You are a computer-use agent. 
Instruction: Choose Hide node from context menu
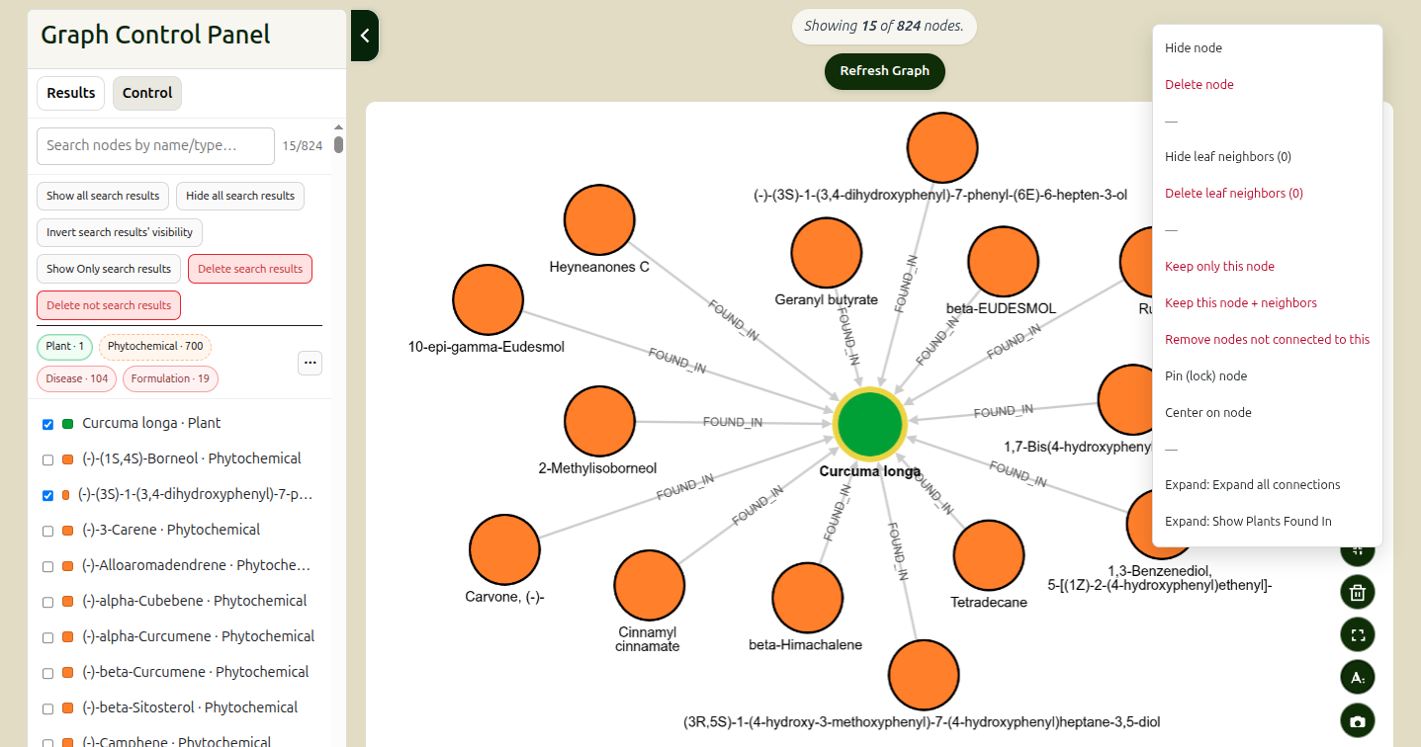1194,48
